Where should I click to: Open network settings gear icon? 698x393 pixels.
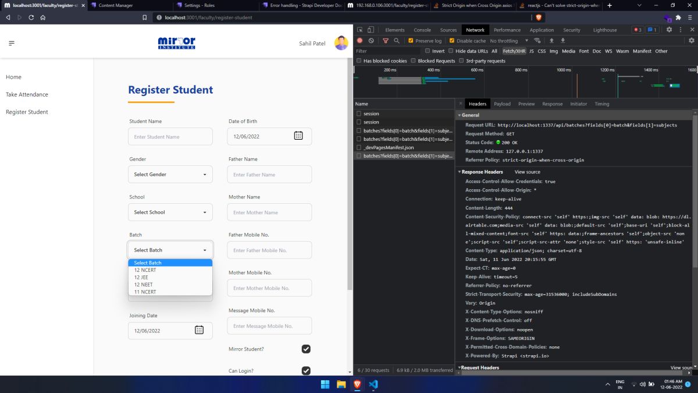pos(692,41)
